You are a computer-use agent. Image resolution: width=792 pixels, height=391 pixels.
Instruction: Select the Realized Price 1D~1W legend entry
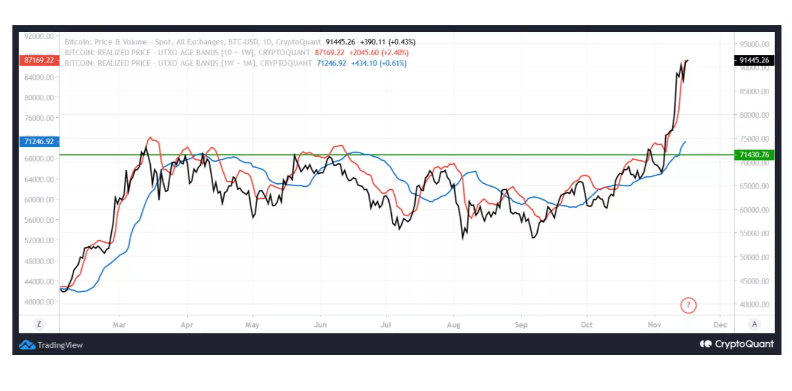[188, 52]
